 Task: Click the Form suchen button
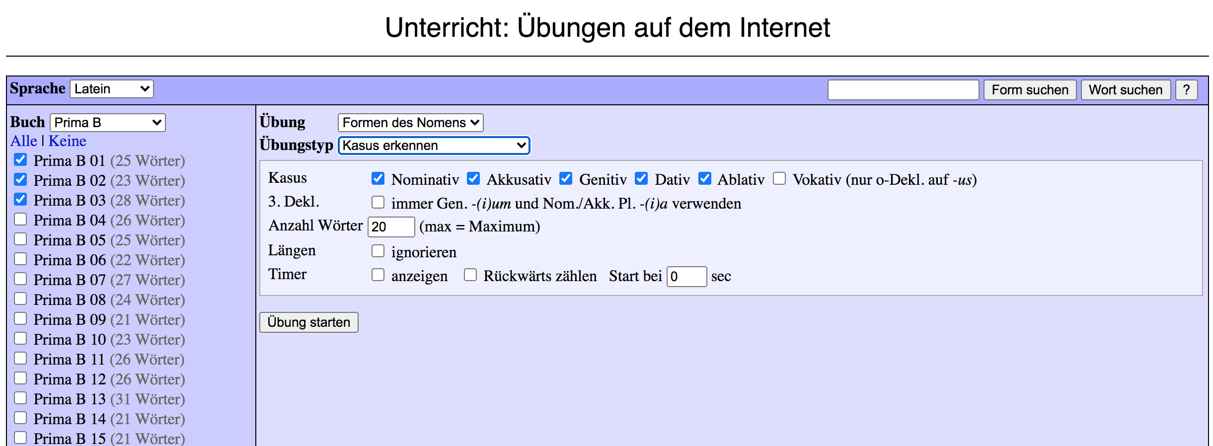point(1030,90)
